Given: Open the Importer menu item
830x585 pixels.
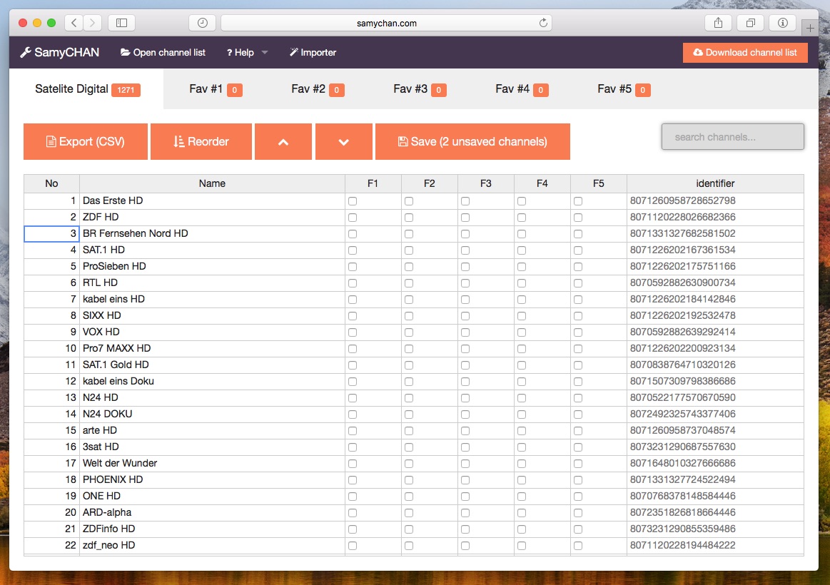Looking at the screenshot, I should (313, 52).
